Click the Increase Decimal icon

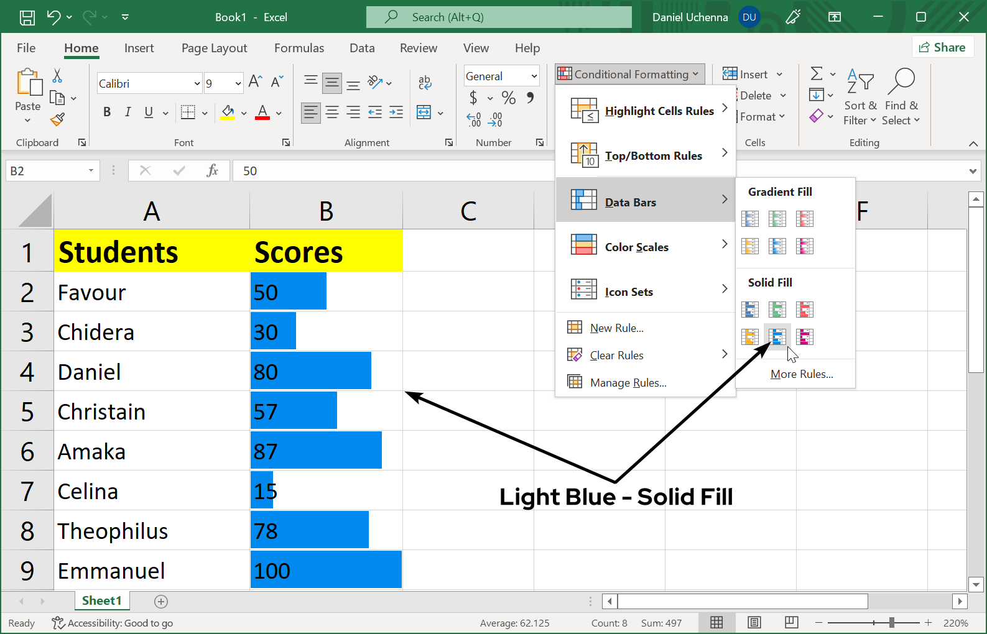[x=474, y=119]
